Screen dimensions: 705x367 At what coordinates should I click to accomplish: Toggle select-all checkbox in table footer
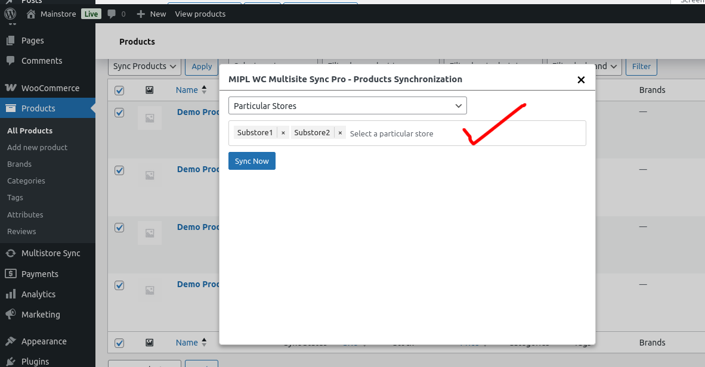119,343
